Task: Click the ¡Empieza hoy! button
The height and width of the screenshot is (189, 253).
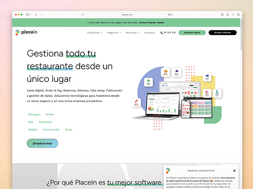Action: (42, 143)
